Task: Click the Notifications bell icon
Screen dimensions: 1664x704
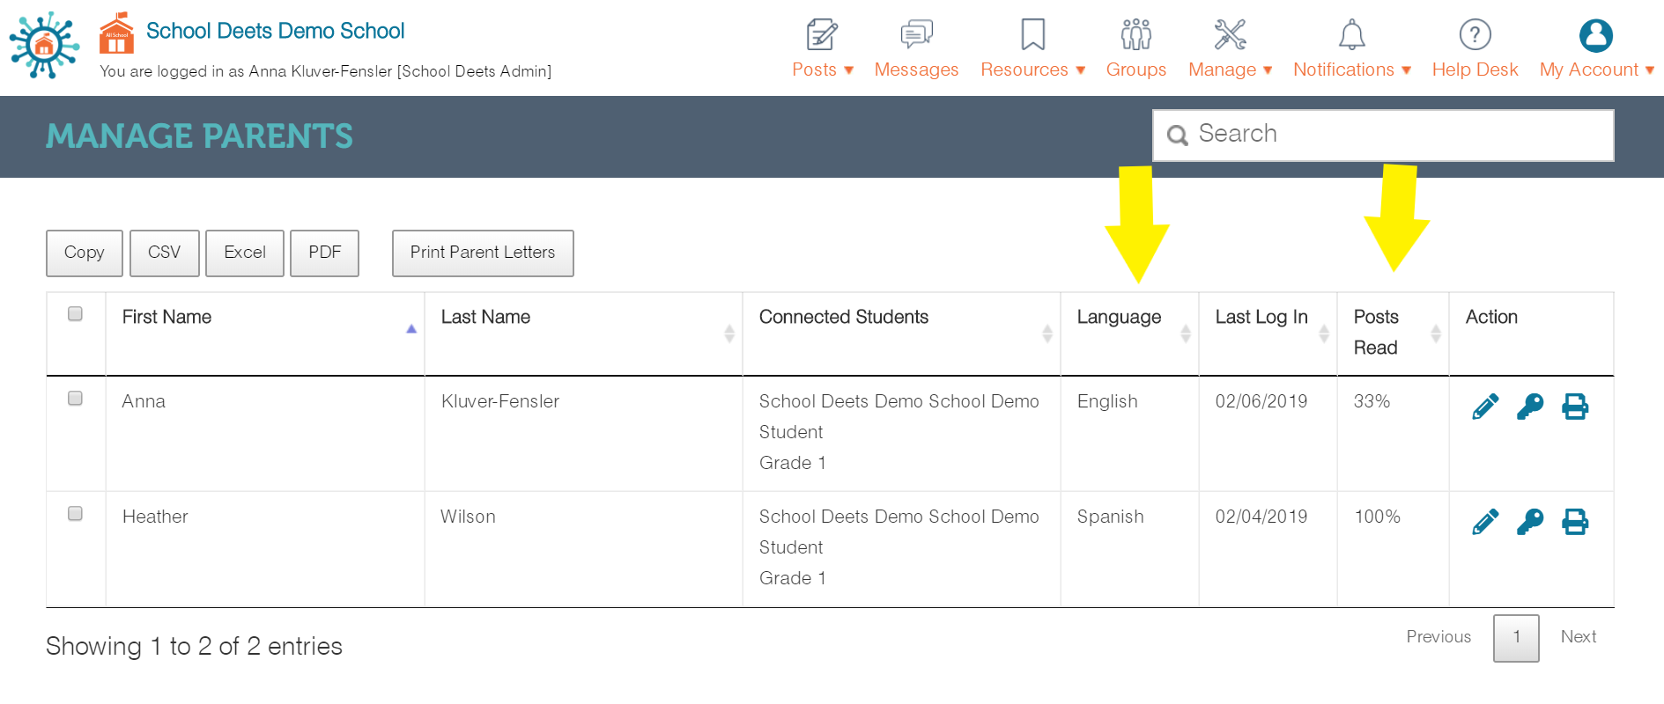Action: coord(1351,34)
